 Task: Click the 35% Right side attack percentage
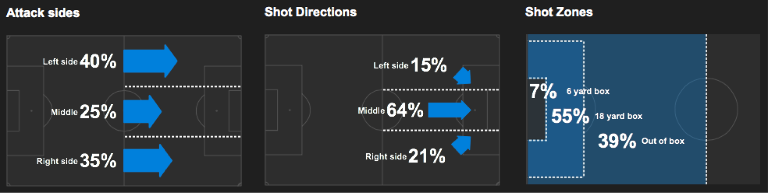[98, 161]
